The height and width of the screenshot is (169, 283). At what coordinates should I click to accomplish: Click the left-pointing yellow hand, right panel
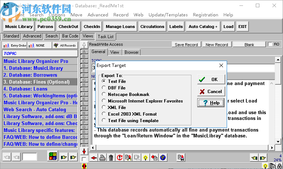tap(254, 158)
